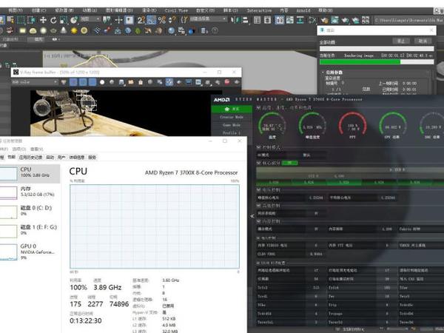The width and height of the screenshot is (444, 333).
Task: Click the V-Ray cone spotlight icon
Action: point(64,30)
